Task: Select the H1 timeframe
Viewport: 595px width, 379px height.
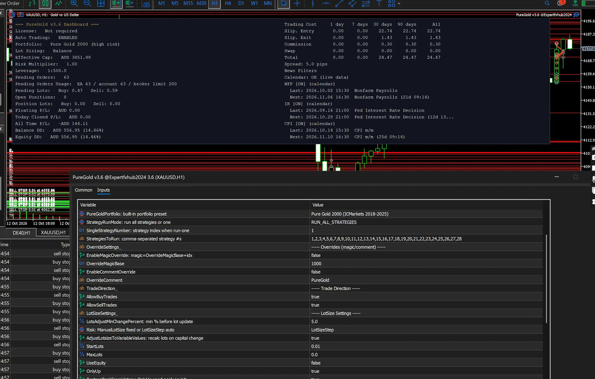Action: tap(215, 3)
